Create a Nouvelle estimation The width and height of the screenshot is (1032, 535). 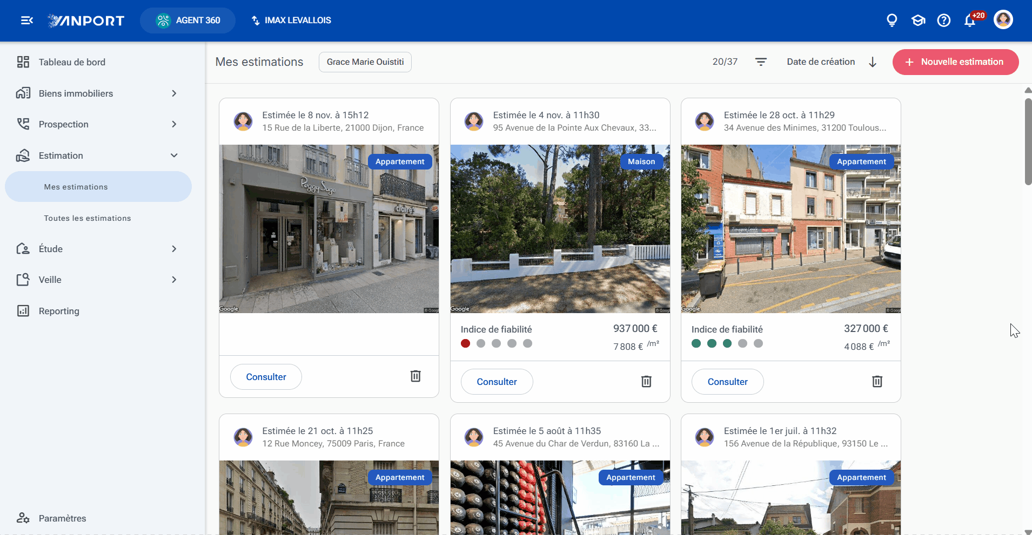pyautogui.click(x=955, y=62)
